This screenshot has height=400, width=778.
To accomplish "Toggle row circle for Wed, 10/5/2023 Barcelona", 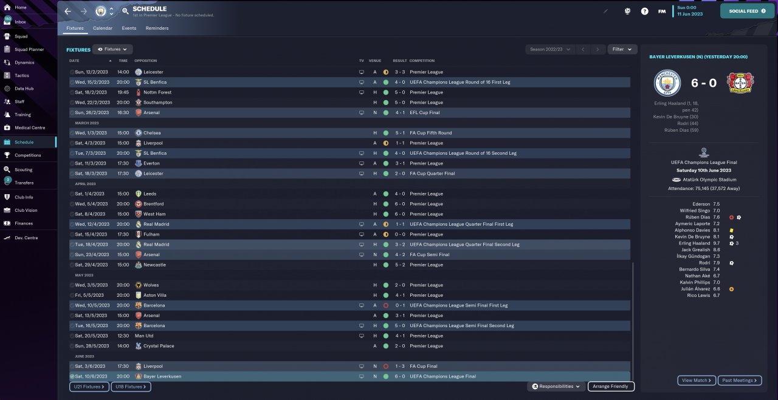I will click(72, 305).
